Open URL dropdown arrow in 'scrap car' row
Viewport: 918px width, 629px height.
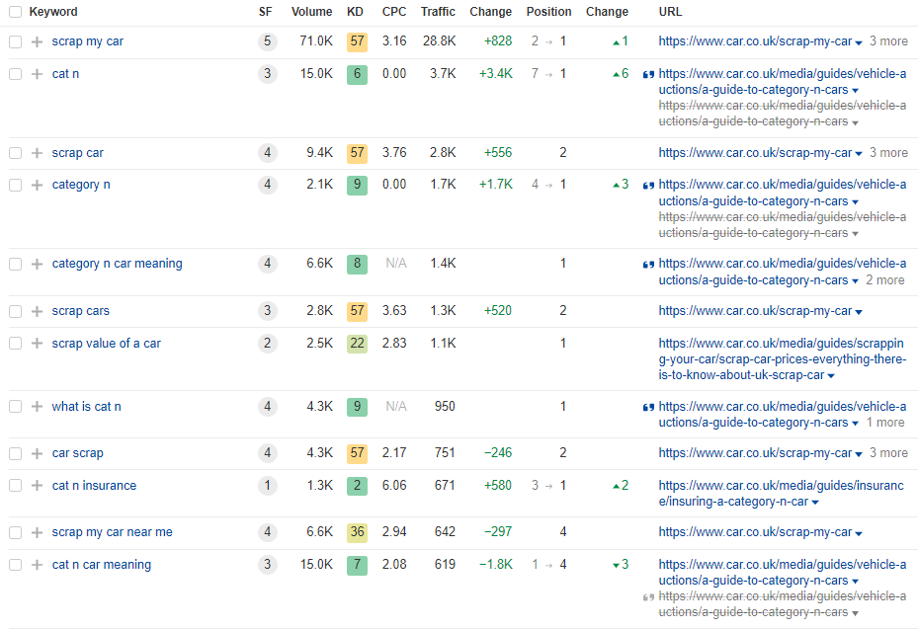tap(859, 154)
